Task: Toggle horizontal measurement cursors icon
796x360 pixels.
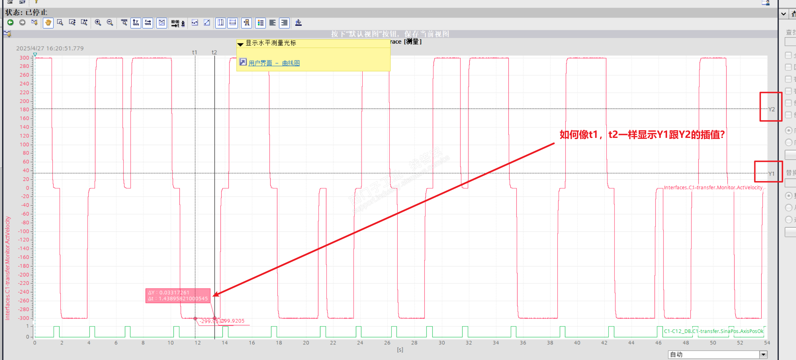Action: [232, 22]
